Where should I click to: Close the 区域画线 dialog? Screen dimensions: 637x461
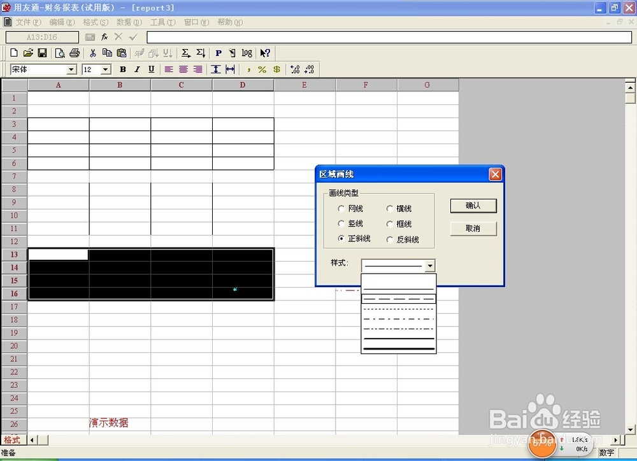[x=495, y=174]
